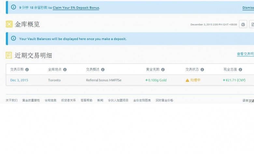Click the orange warning icon beside 处理中

[x=187, y=80]
